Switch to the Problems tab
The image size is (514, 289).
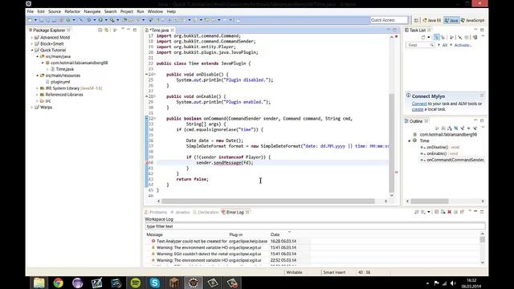coord(156,212)
